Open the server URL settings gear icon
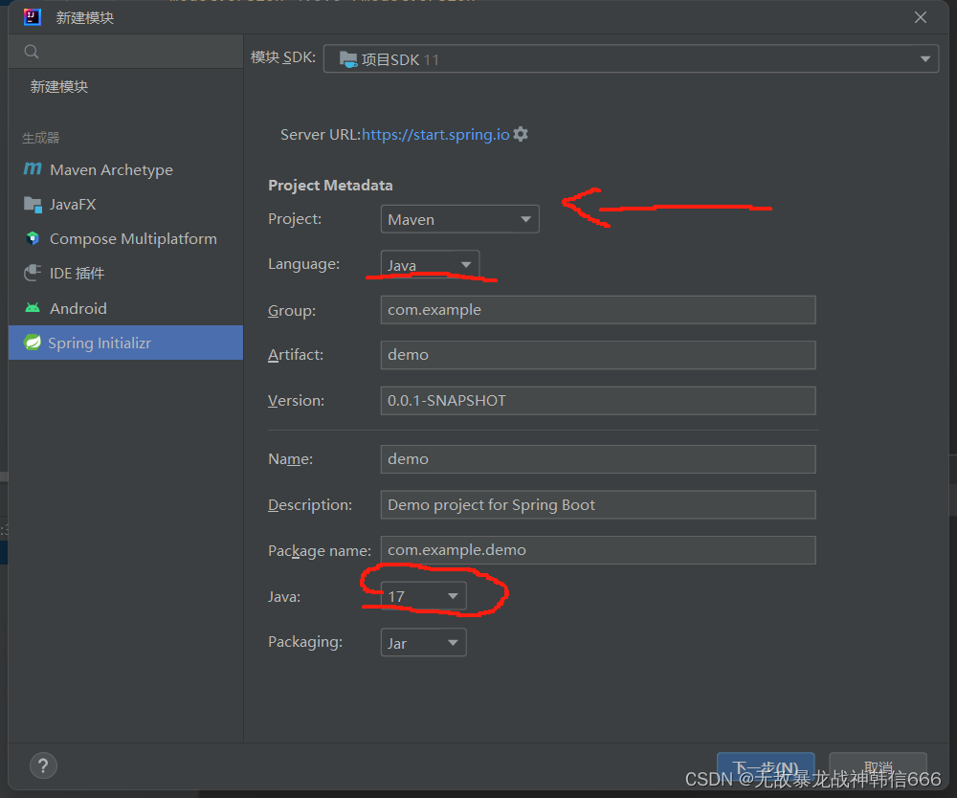957x798 pixels. click(x=521, y=134)
